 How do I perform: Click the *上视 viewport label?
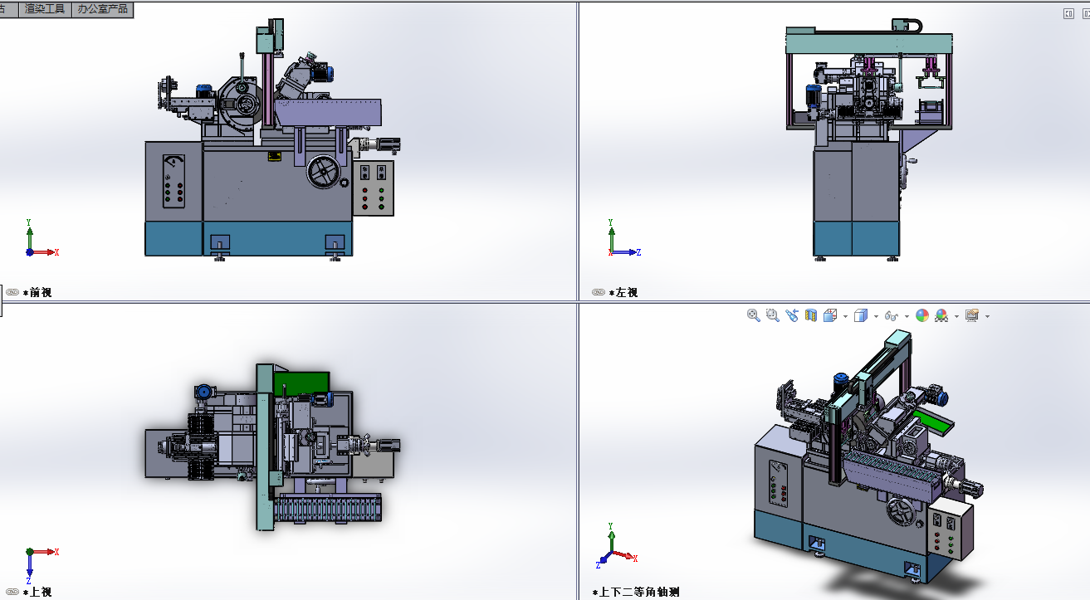click(37, 592)
